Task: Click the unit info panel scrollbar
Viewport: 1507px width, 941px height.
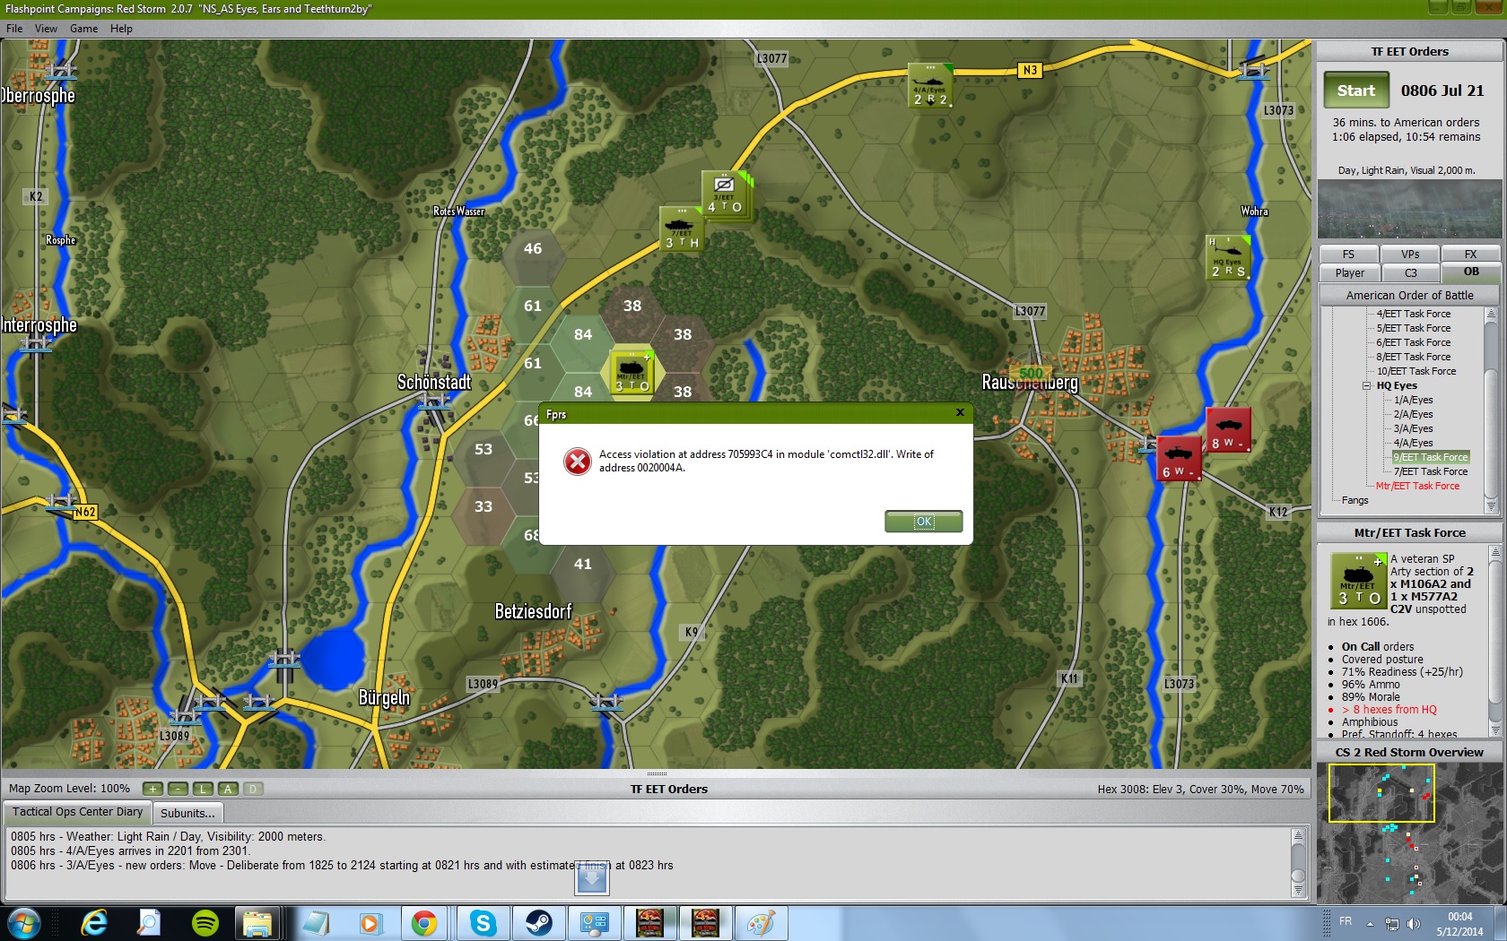Action: tap(1494, 641)
